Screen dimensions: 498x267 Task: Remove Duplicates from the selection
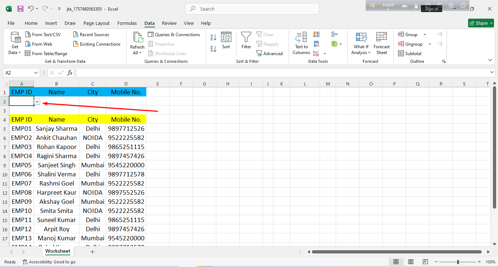[316, 44]
